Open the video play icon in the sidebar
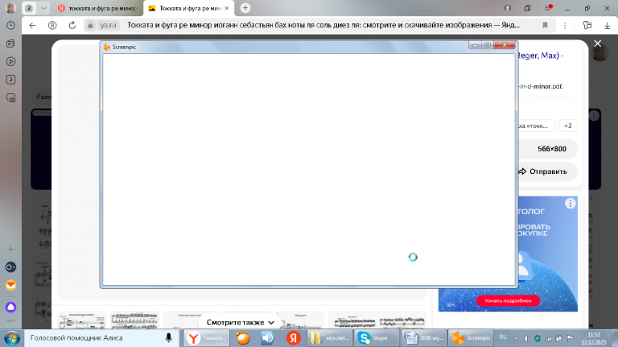Screen dimensions: 618x347 pos(10,61)
